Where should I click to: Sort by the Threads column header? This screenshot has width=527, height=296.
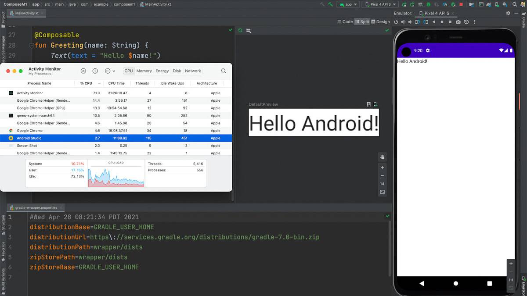pyautogui.click(x=142, y=83)
